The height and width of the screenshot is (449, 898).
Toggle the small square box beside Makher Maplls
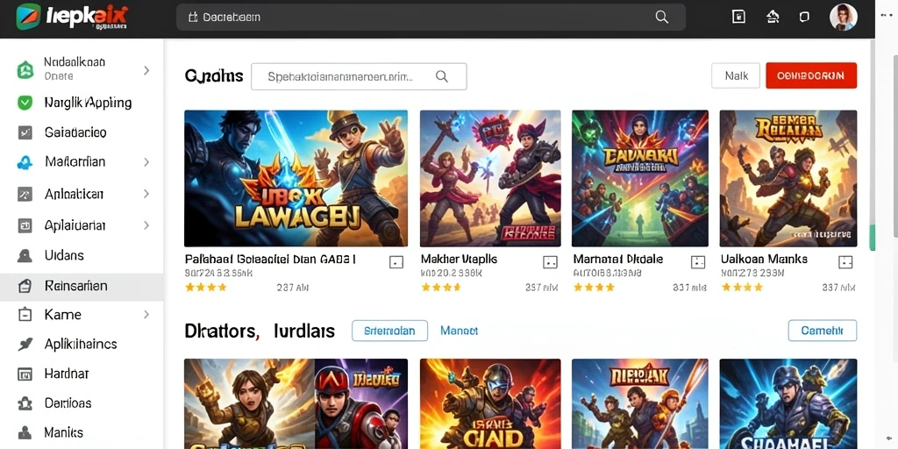[550, 262]
